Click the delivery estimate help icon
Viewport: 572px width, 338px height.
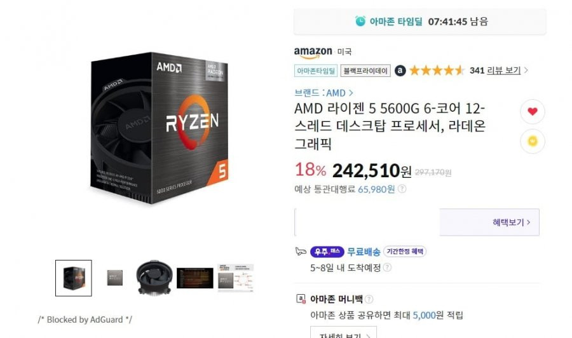click(x=387, y=267)
